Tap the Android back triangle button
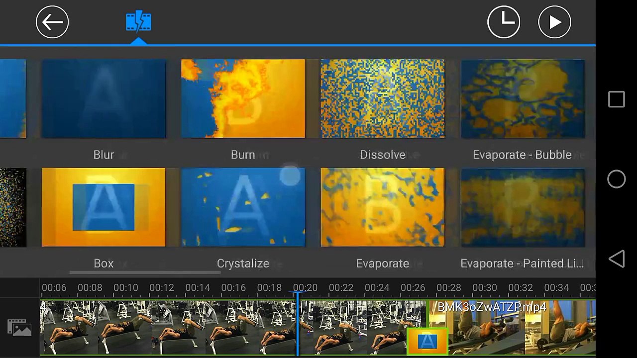 pos(617,259)
